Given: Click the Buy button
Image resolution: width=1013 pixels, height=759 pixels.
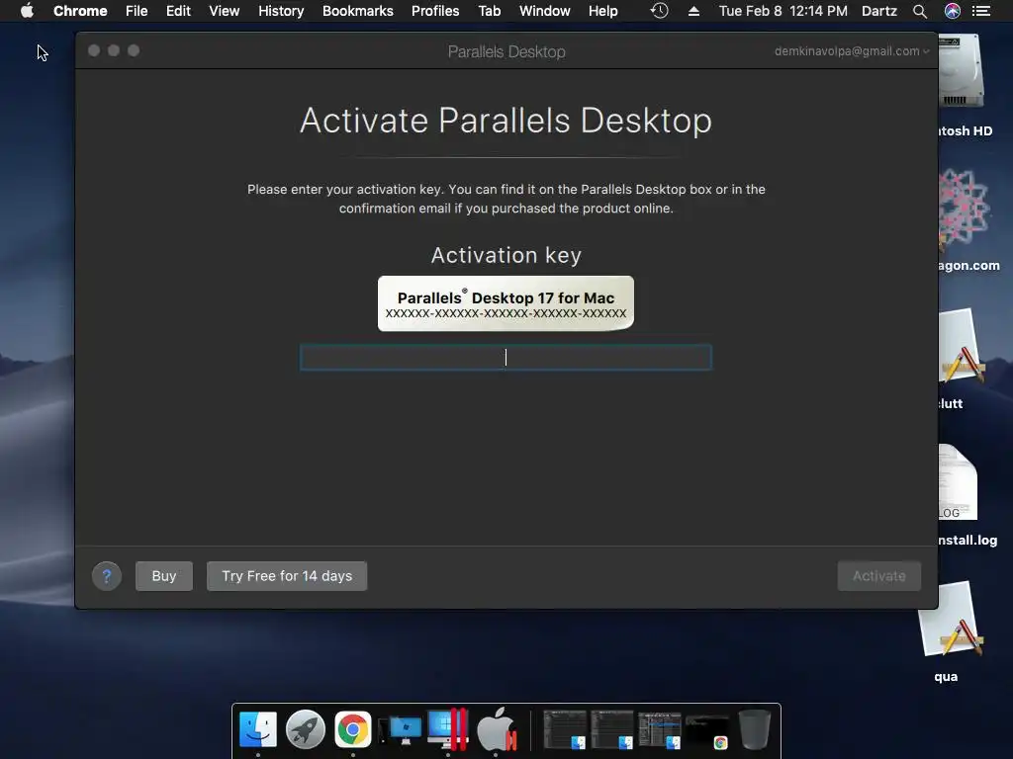Looking at the screenshot, I should point(164,576).
